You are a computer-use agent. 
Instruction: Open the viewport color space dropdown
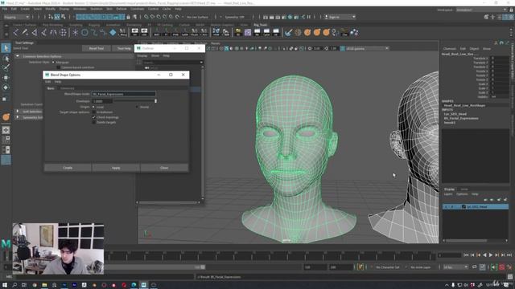[x=367, y=48]
